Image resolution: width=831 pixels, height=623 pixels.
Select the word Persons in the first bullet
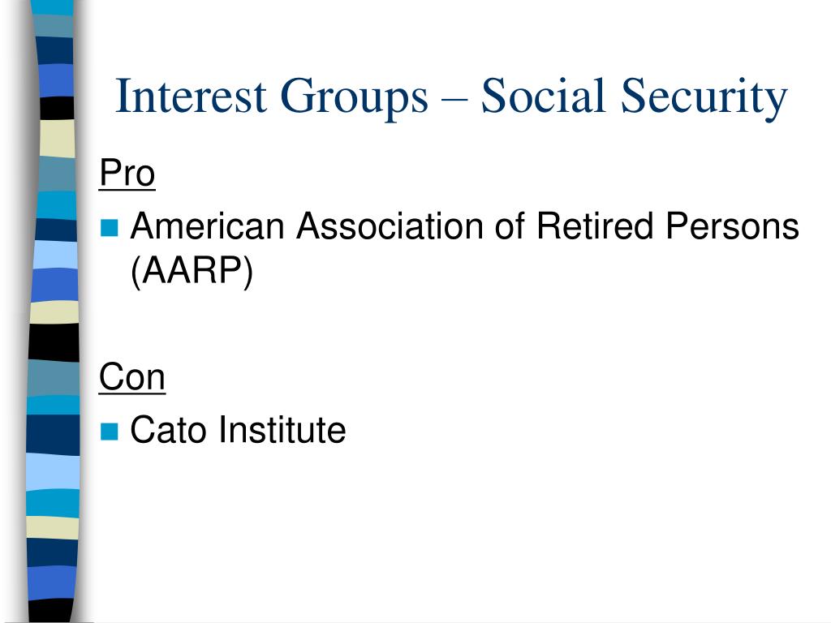click(x=732, y=226)
